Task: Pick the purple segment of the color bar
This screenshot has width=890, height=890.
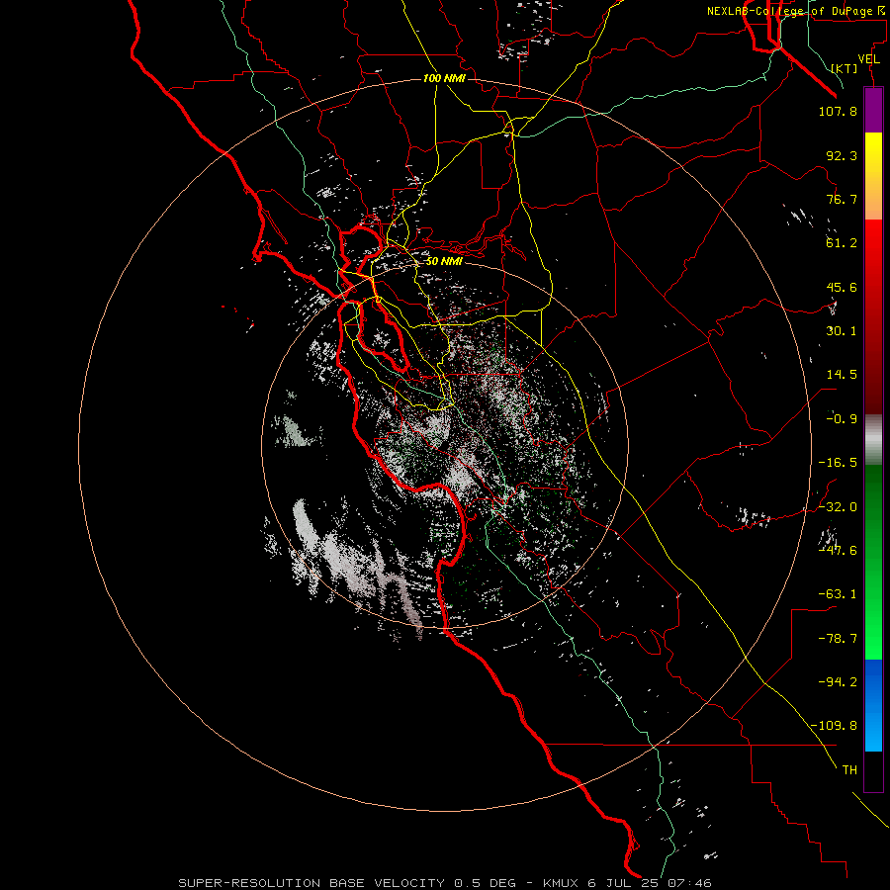Action: point(873,110)
